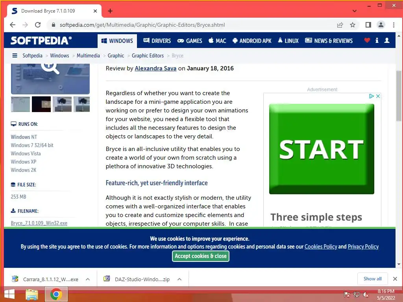
Task: Open a new browser tab
Action: 110,11
